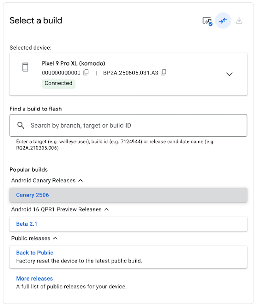Select Back to Public build option
Image resolution: width=256 pixels, height=306 pixels.
coord(35,253)
